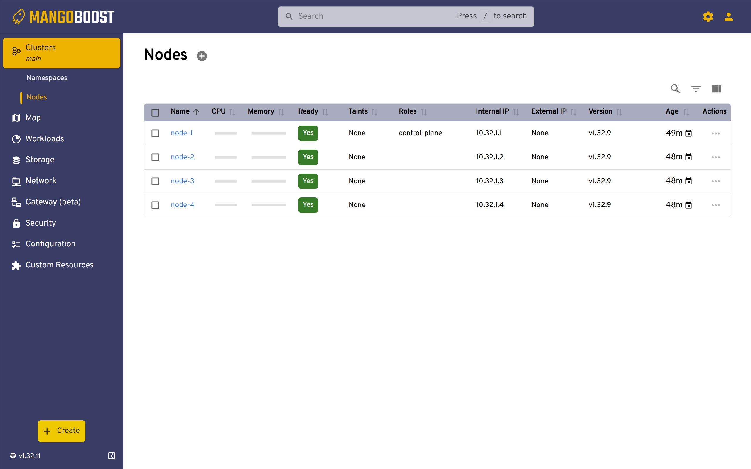751x469 pixels.
Task: Open node-1 details via its link
Action: pos(182,133)
